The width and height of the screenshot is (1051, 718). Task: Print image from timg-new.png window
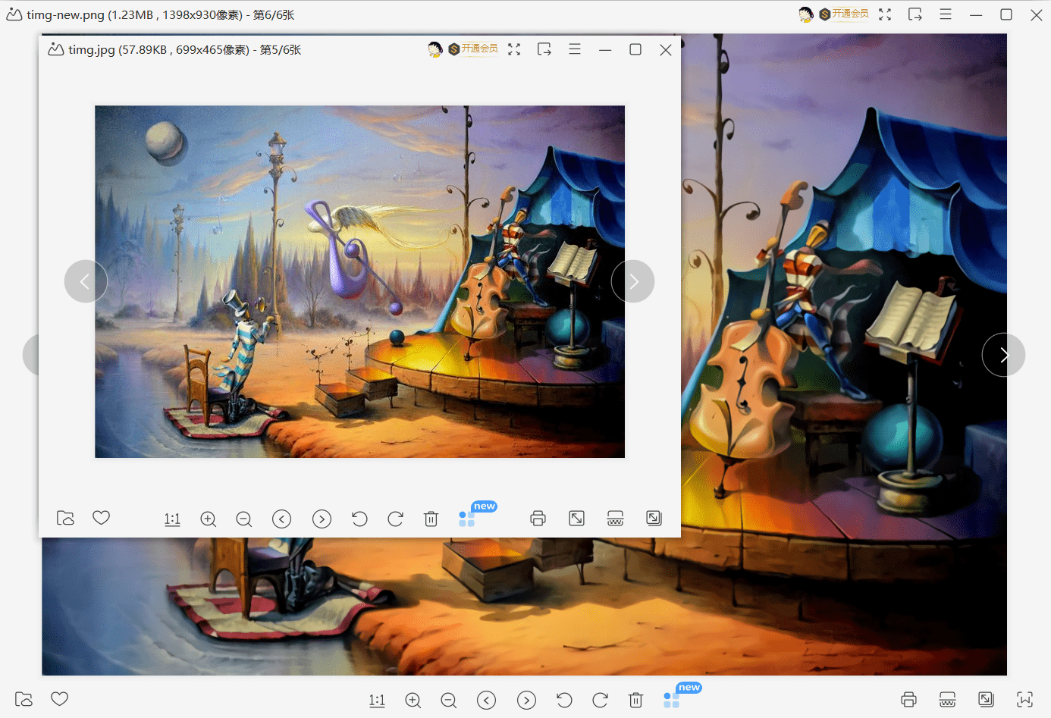point(909,700)
